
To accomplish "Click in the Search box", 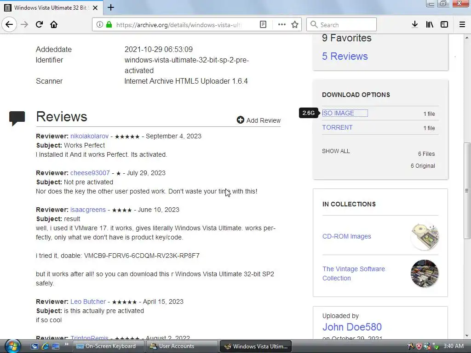I will tap(342, 24).
